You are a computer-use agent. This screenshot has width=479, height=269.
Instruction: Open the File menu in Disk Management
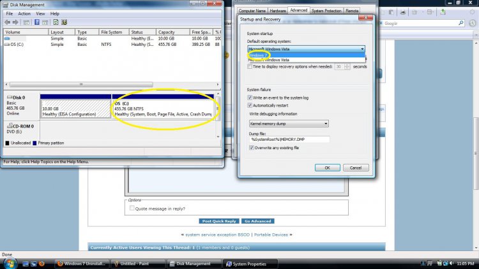pos(10,14)
